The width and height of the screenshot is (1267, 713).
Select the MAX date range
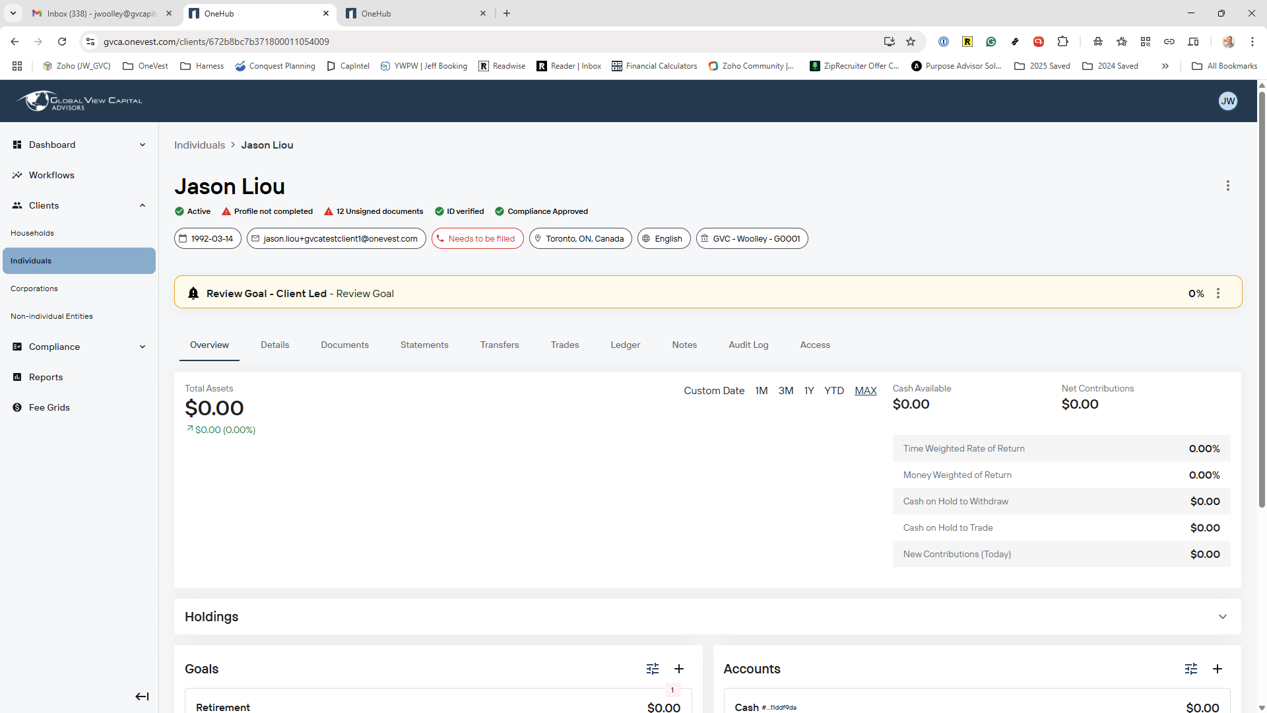[x=866, y=391]
